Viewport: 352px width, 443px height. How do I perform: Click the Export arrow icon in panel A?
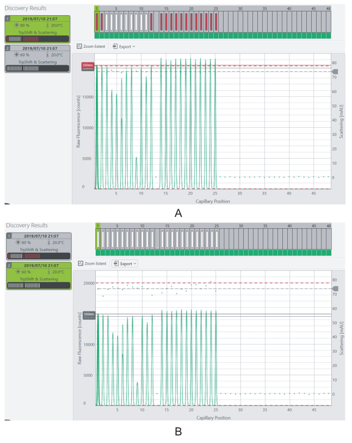tap(115, 46)
